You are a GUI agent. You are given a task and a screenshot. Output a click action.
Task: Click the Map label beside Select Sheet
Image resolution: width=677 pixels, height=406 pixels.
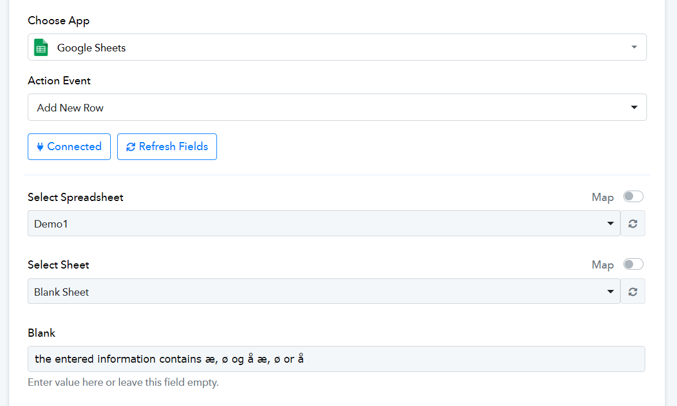pyautogui.click(x=603, y=265)
